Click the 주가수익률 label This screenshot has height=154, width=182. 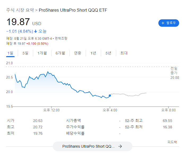click(75, 127)
